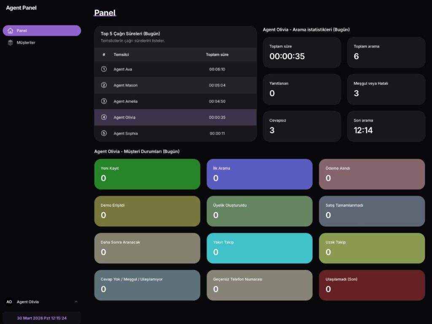Open the Daha Sonra Aranacak card
432x324 pixels.
(x=147, y=248)
